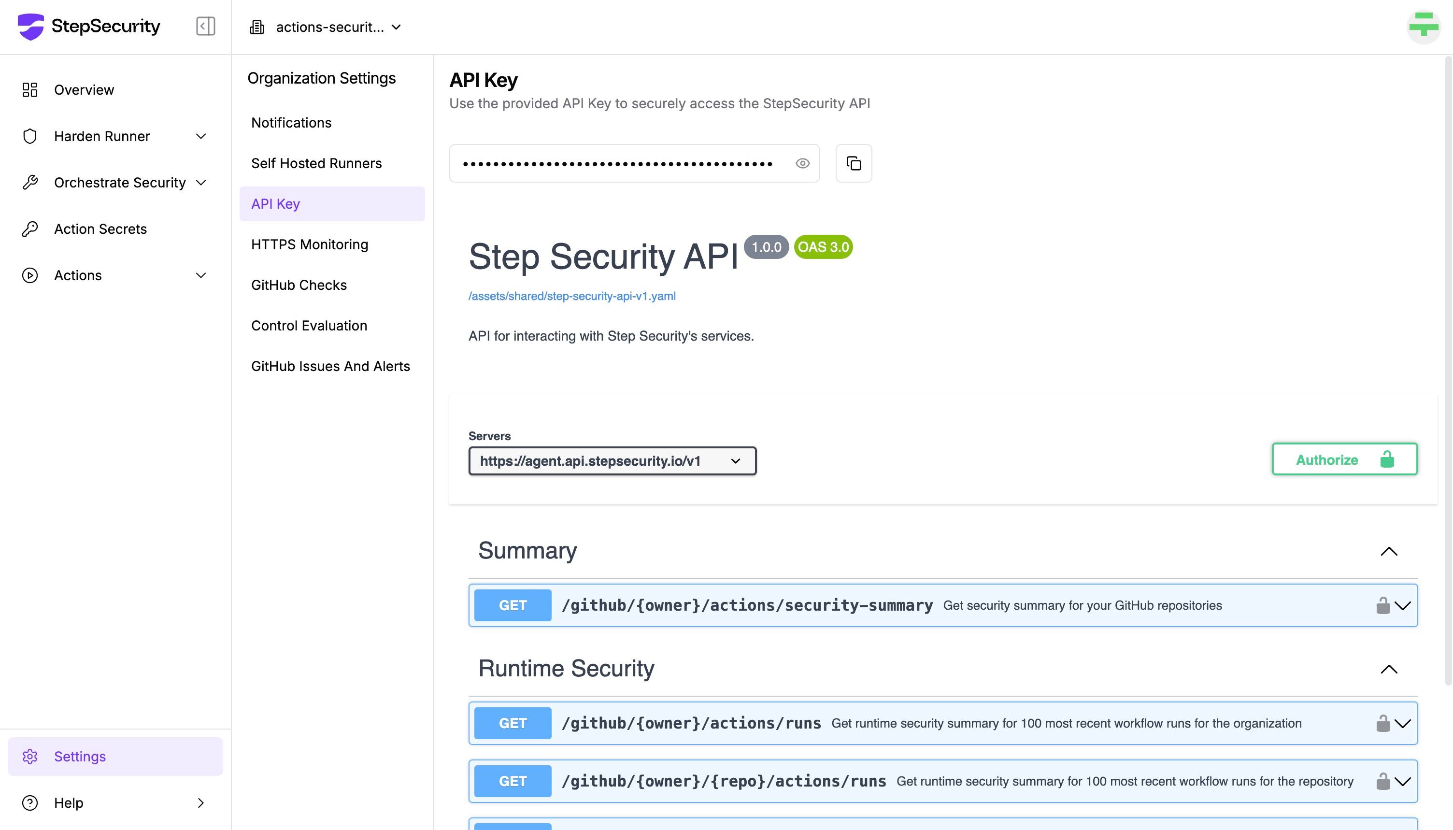The width and height of the screenshot is (1453, 830).
Task: Click the Help question mark icon
Action: [29, 802]
